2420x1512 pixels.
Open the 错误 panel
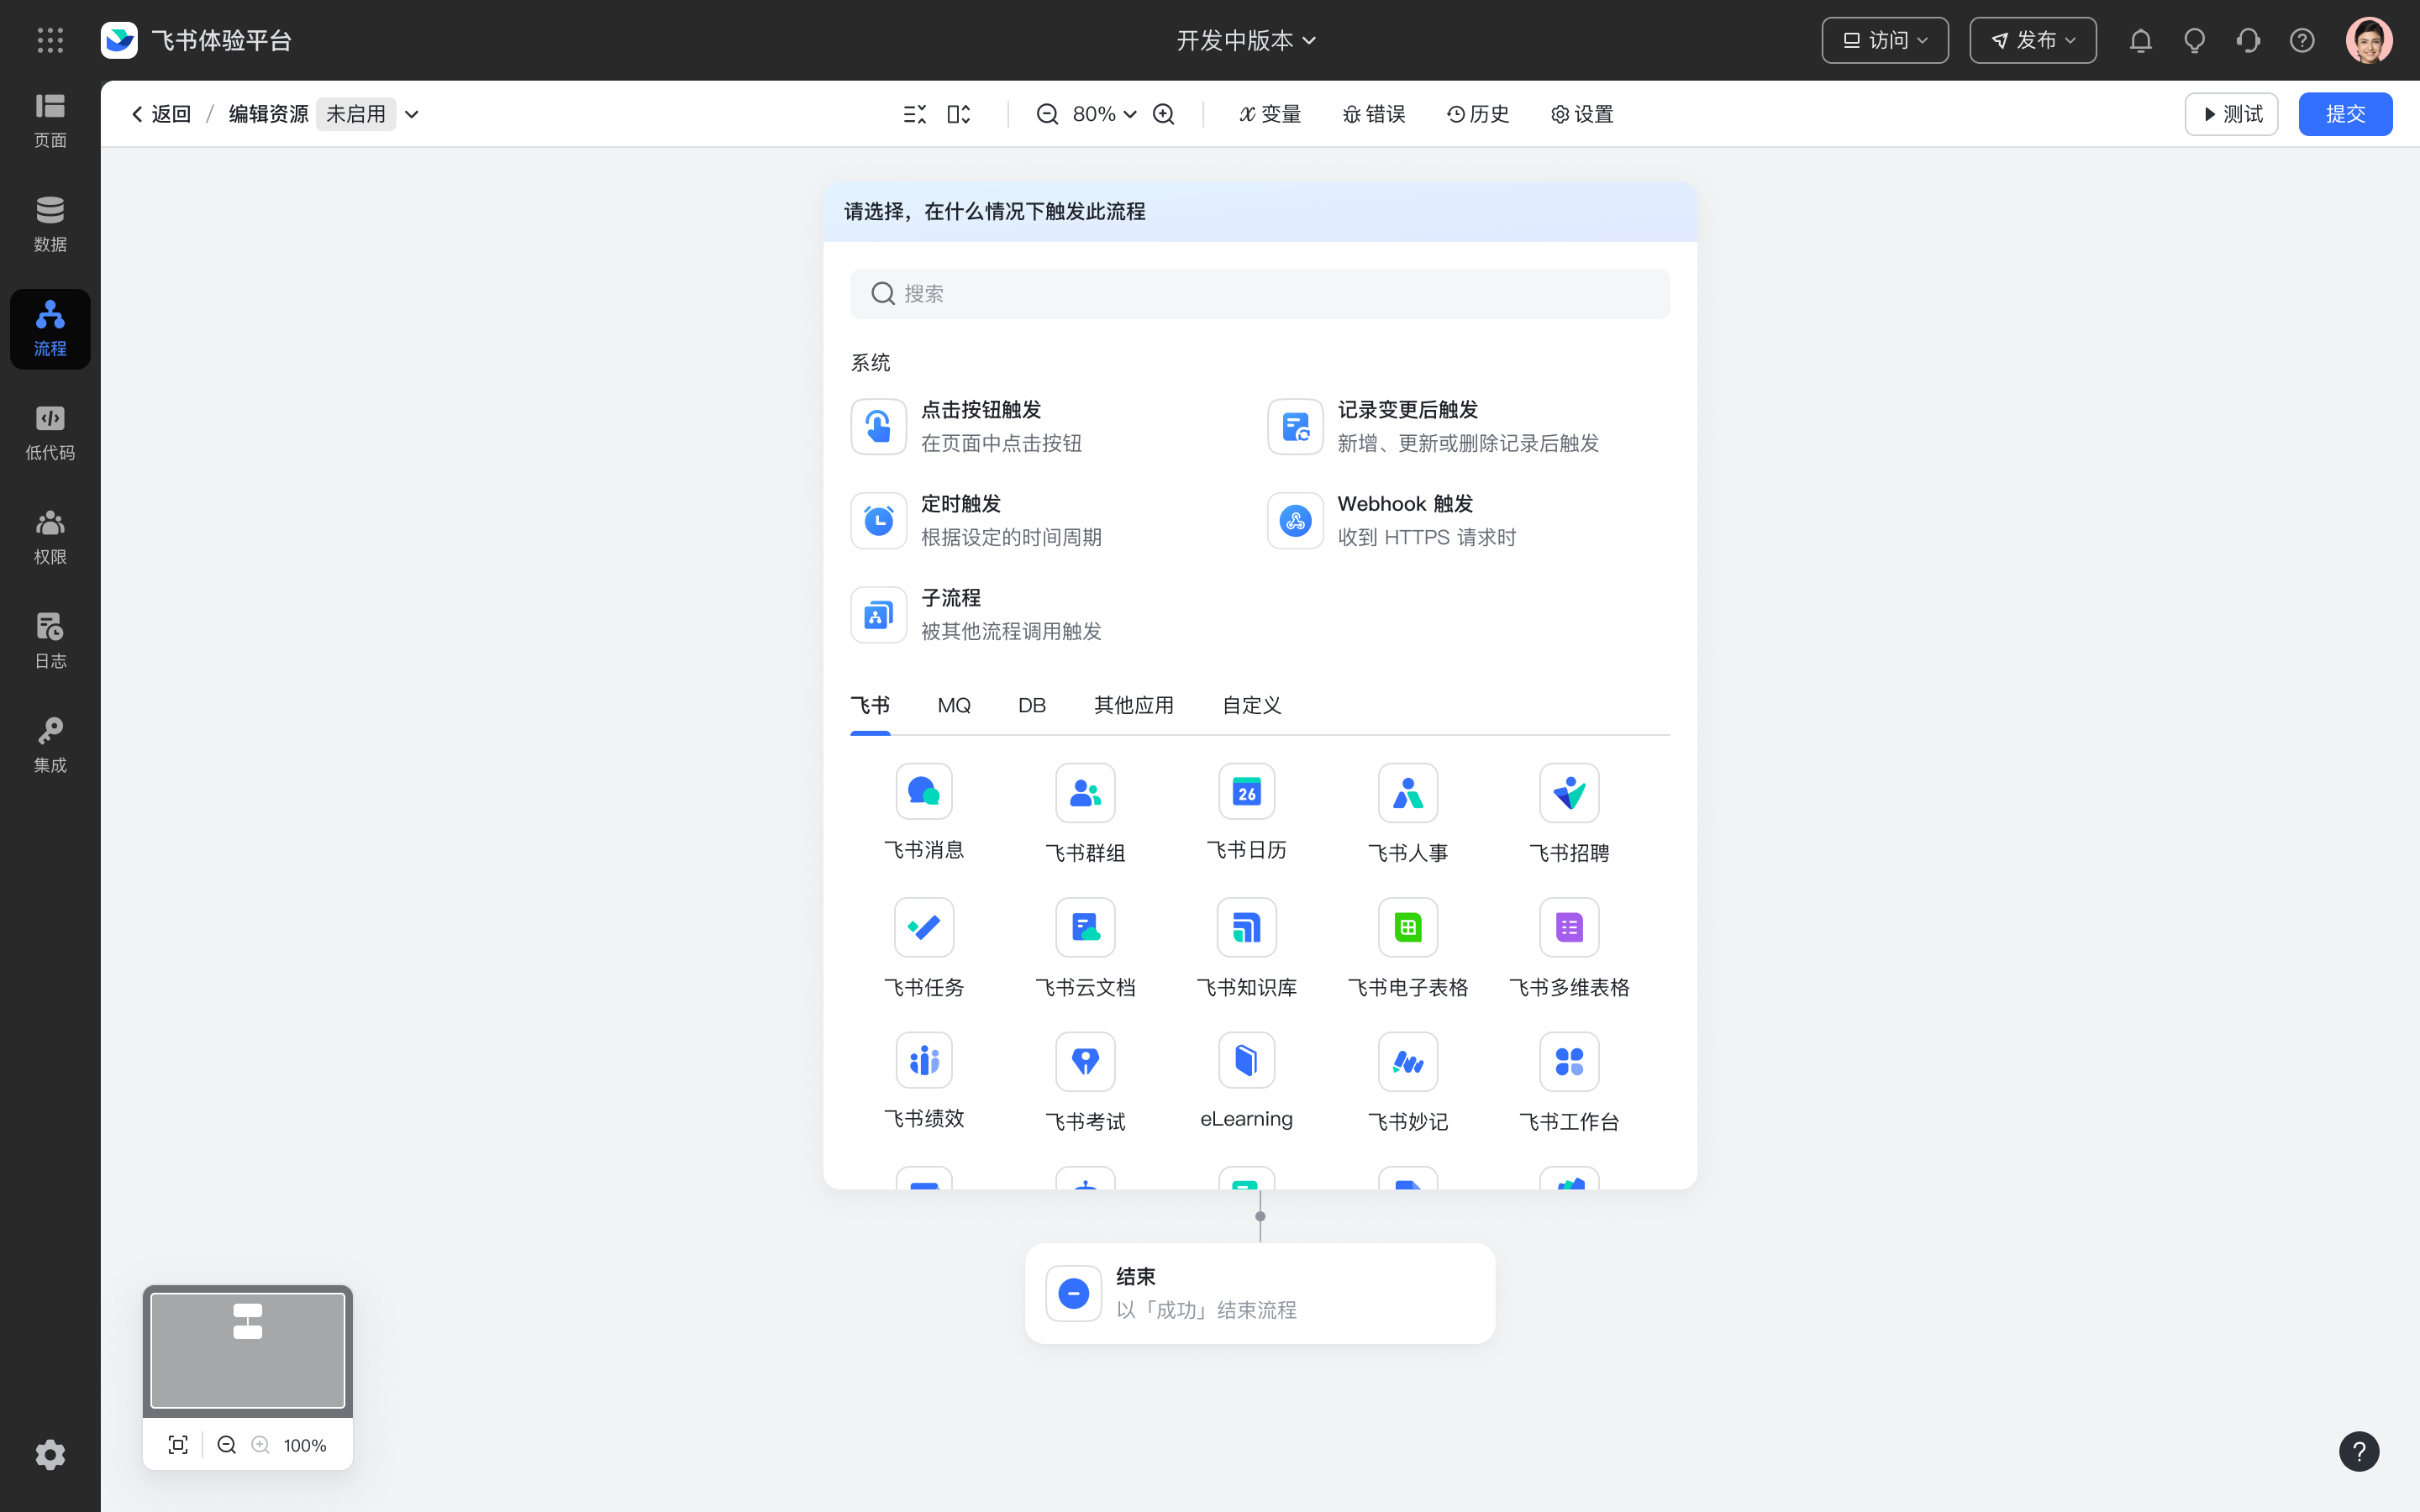[1374, 114]
